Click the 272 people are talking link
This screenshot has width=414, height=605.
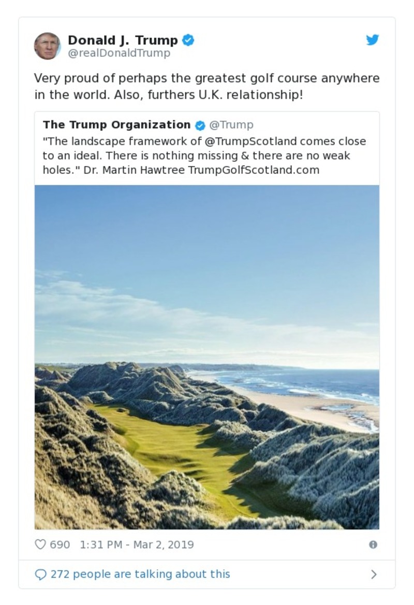[140, 574]
